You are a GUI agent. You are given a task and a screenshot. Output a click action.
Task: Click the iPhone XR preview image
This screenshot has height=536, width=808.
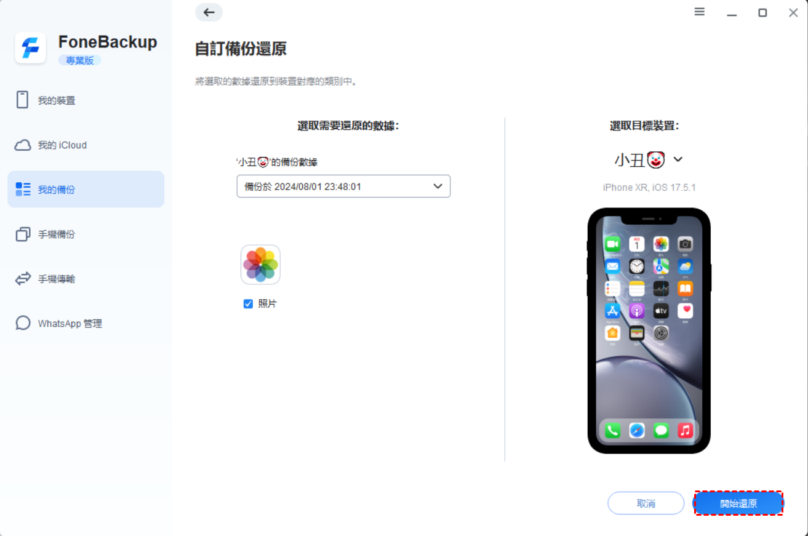649,331
